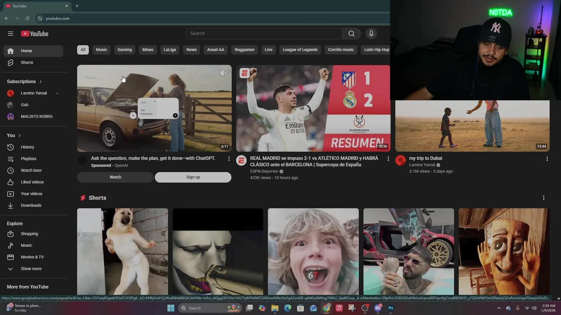Image resolution: width=561 pixels, height=315 pixels.
Task: Select the Music filter chip
Action: [x=101, y=49]
